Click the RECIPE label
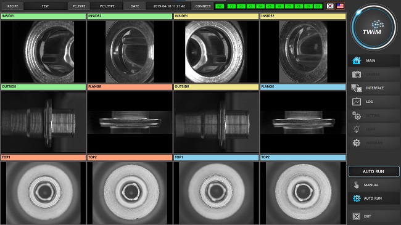 point(12,6)
